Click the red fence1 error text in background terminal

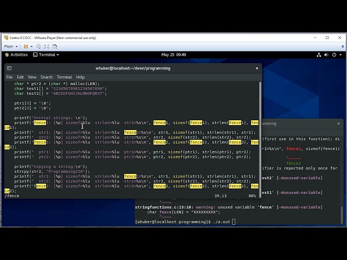pyautogui.click(x=293, y=149)
